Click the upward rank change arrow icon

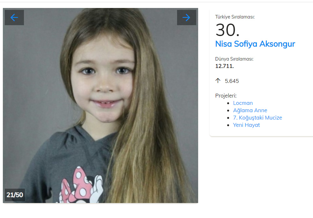click(x=218, y=81)
